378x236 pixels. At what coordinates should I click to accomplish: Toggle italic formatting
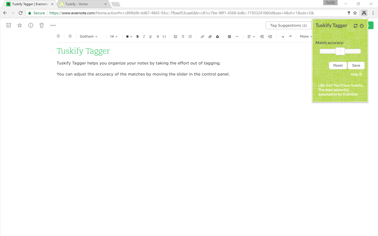(144, 37)
